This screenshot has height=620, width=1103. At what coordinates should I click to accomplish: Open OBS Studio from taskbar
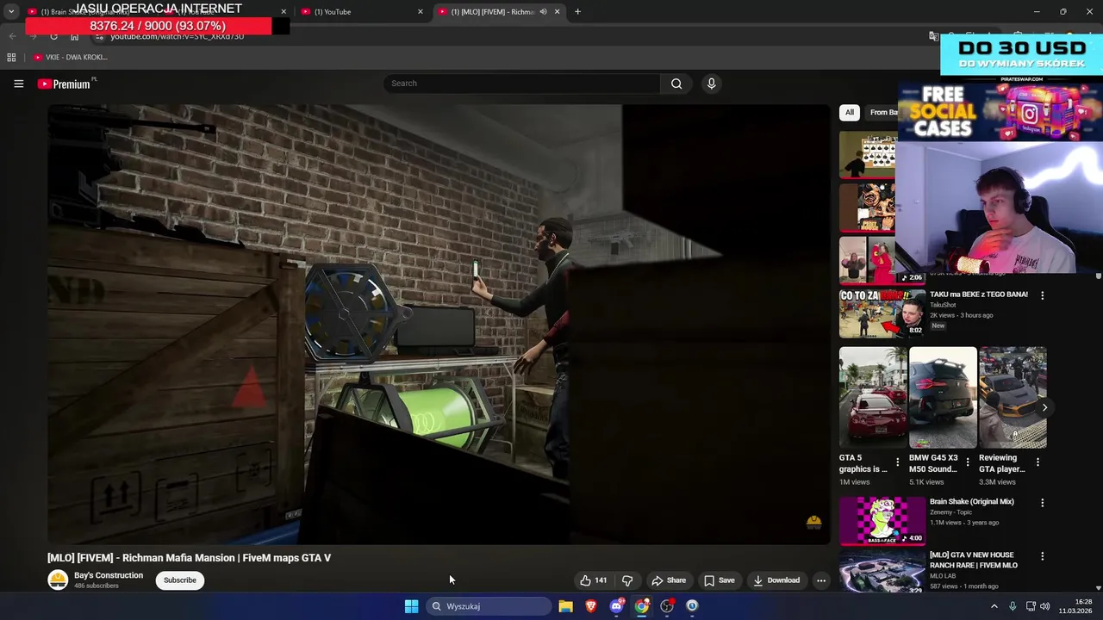667,606
